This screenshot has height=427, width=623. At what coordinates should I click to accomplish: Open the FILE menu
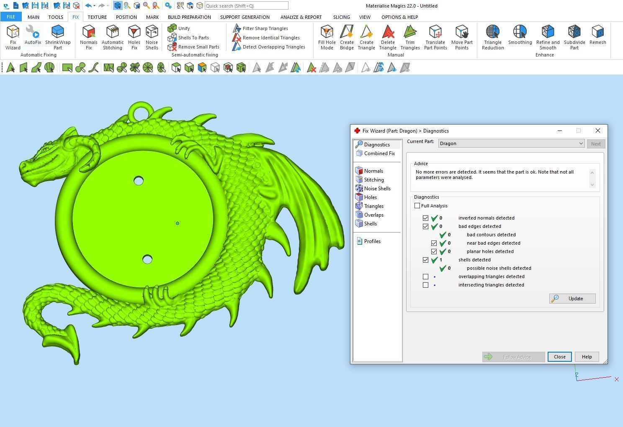11,17
